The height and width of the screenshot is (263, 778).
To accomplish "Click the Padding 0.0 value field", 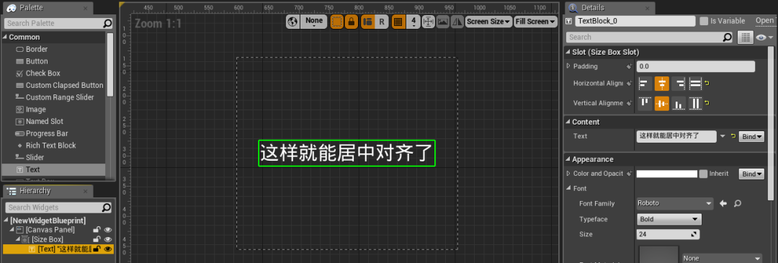I will (696, 66).
